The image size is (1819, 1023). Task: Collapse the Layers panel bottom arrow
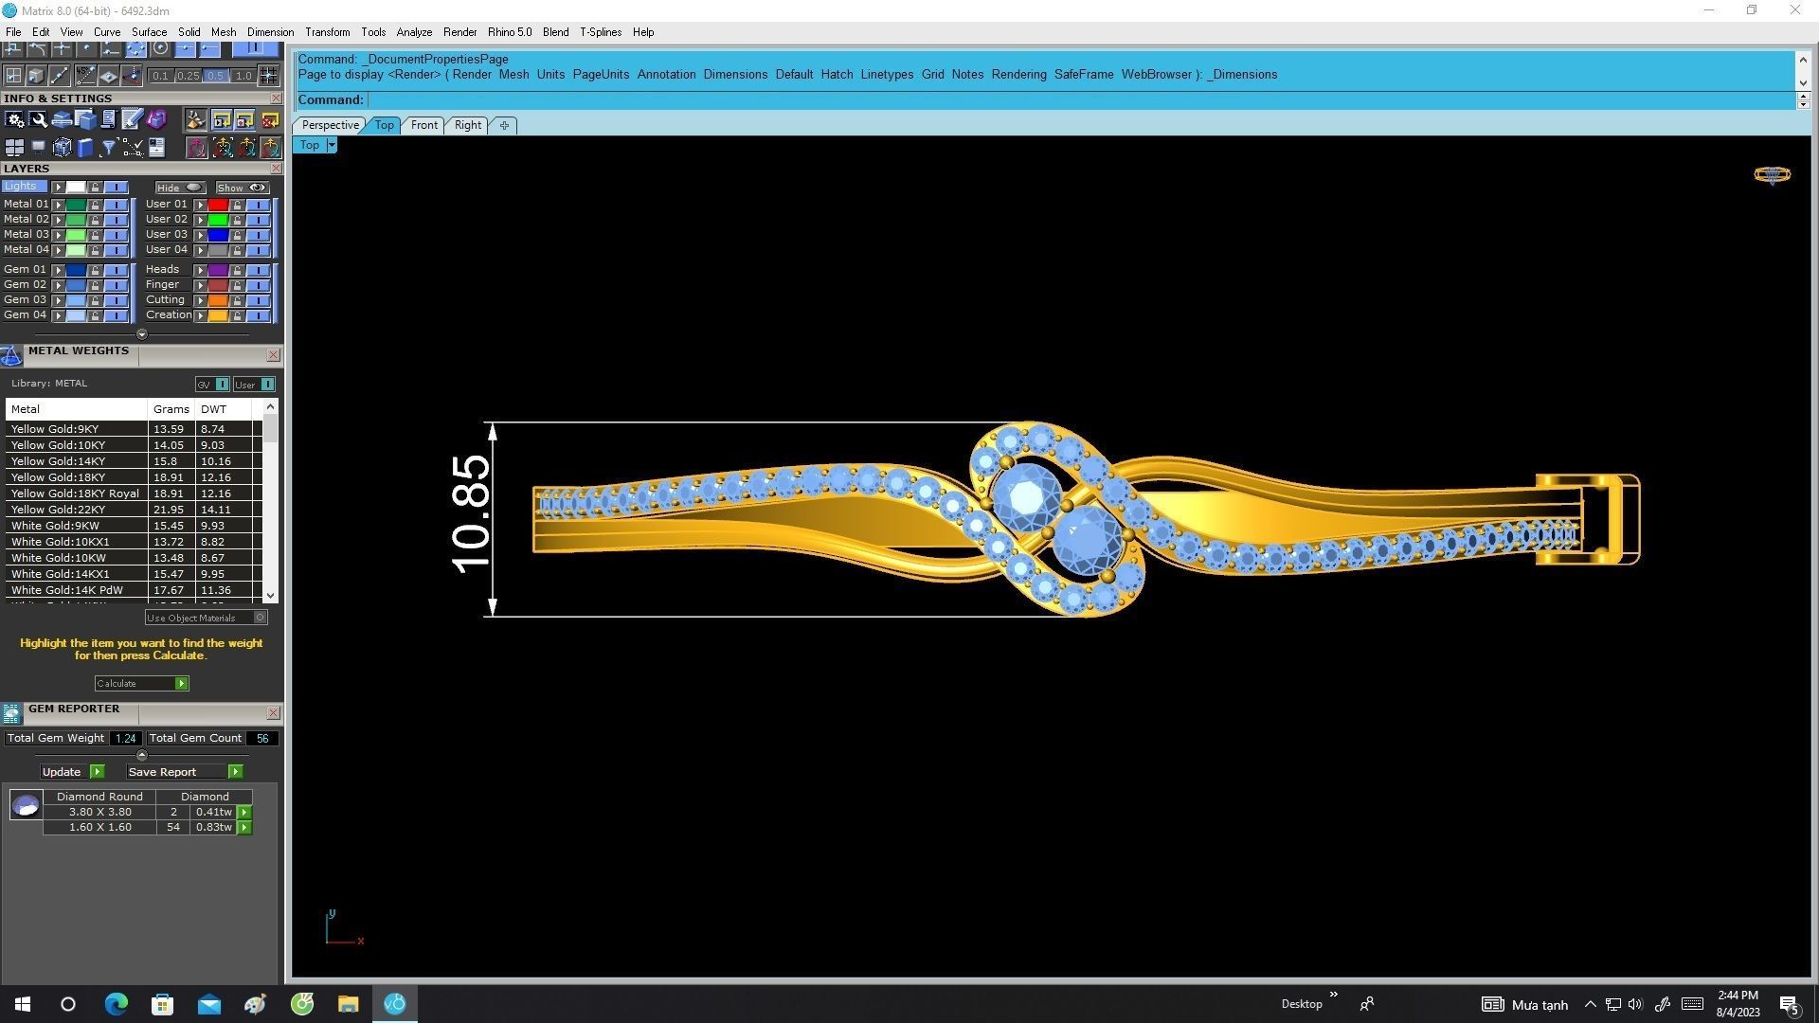click(x=141, y=334)
